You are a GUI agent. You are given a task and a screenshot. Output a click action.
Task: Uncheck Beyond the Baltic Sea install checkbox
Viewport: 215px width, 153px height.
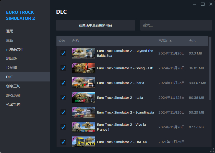coord(63,53)
